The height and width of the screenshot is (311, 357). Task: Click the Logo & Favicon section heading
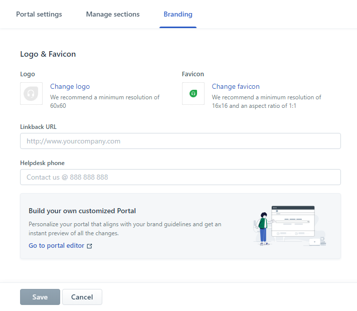(48, 54)
